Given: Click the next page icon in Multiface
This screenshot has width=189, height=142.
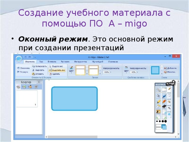Looking at the screenshot, I should (164, 117).
